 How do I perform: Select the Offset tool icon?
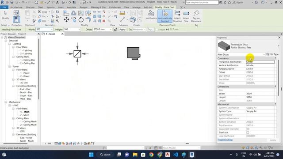pyautogui.click(x=73, y=13)
